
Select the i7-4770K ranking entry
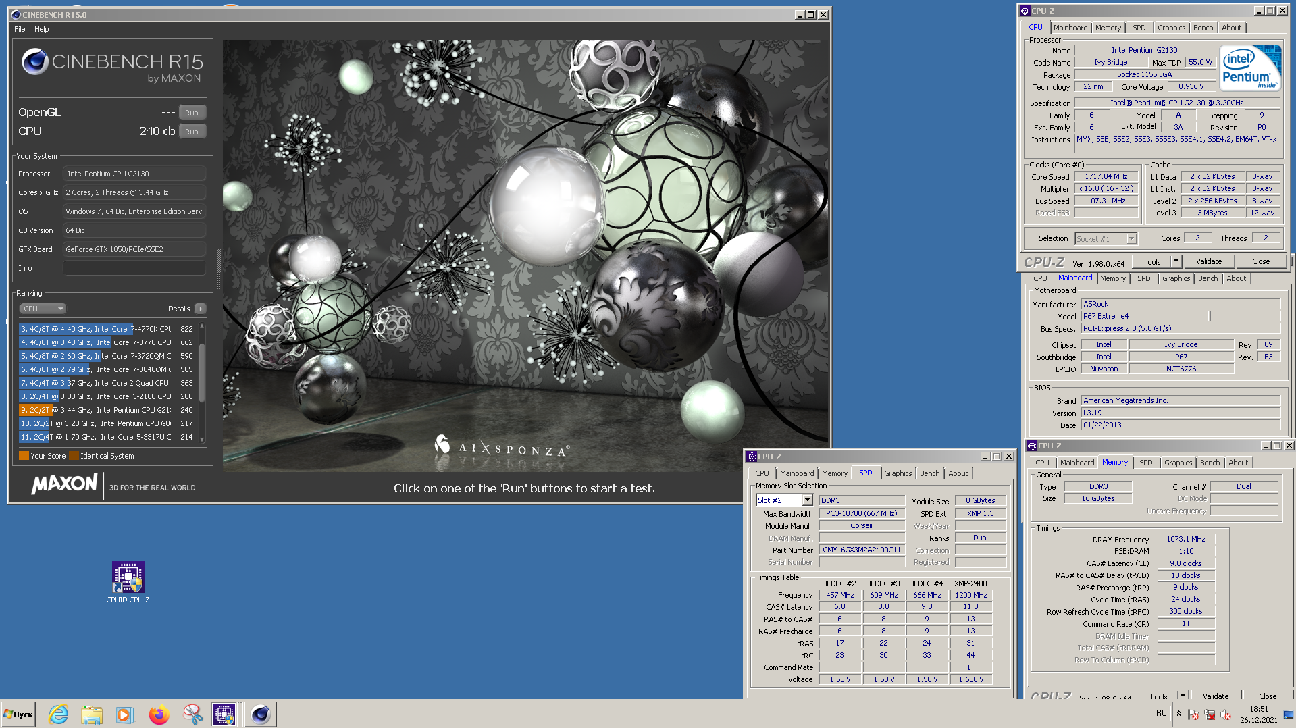pyautogui.click(x=107, y=329)
